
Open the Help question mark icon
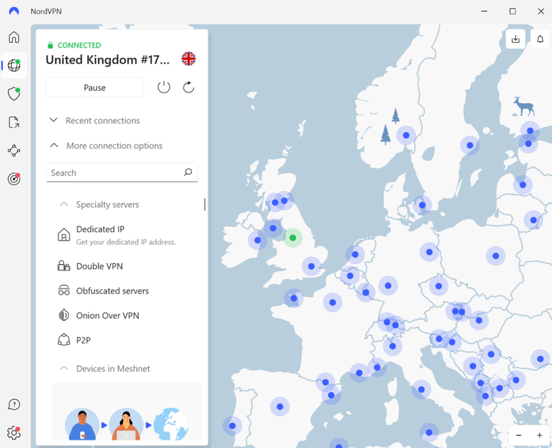coord(14,405)
